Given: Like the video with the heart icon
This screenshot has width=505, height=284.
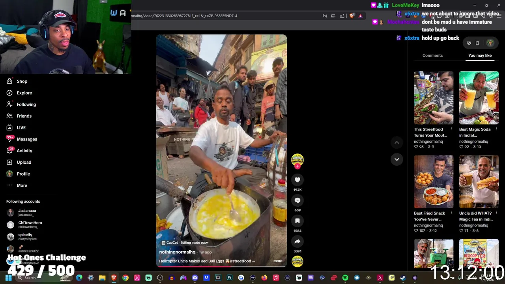Looking at the screenshot, I should 297,180.
